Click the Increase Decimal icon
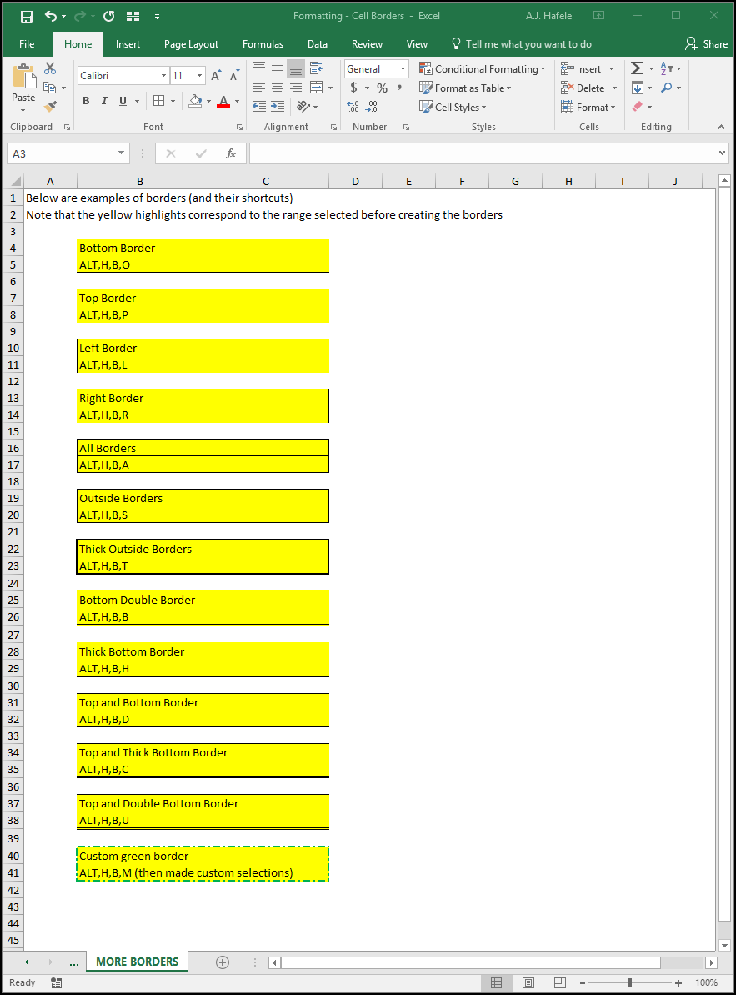Viewport: 736px width, 995px height. click(x=353, y=107)
